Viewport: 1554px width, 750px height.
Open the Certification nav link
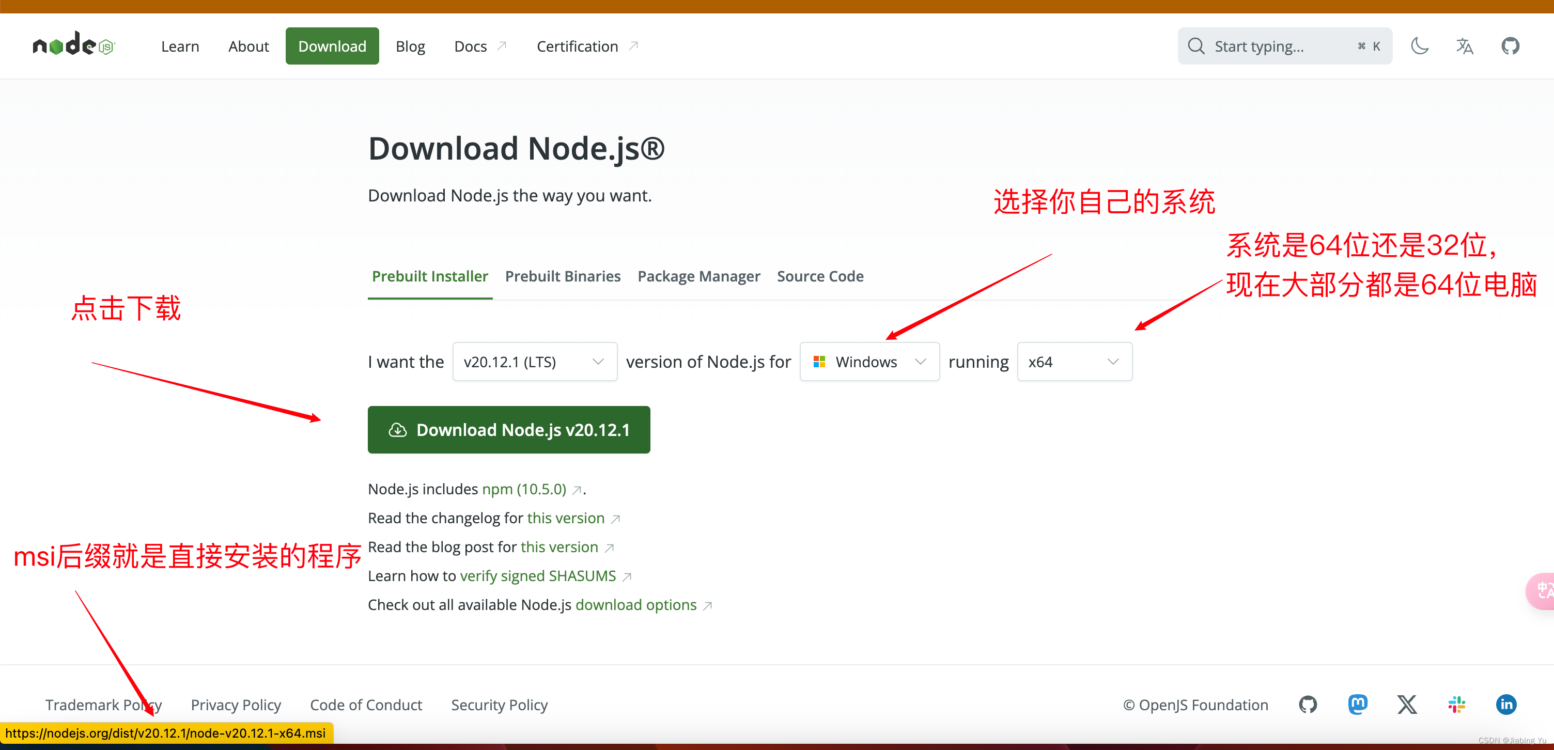(577, 46)
